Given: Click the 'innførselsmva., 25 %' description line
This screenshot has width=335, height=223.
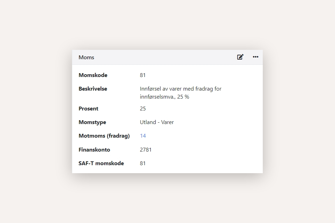Looking at the screenshot, I should 164,97.
